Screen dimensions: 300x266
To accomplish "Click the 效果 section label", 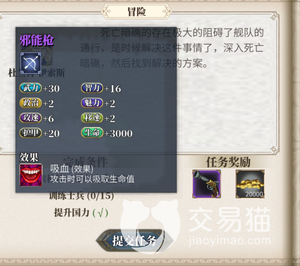I will [x=29, y=158].
